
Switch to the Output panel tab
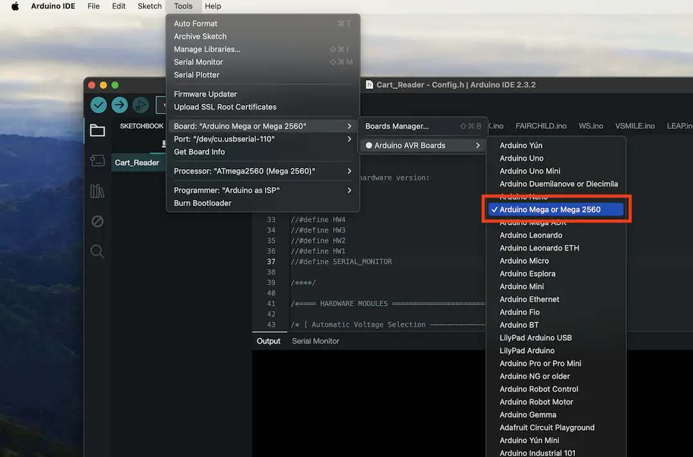pyautogui.click(x=268, y=342)
